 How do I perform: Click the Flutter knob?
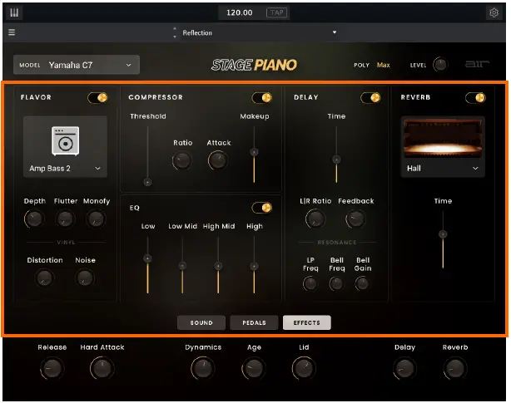[x=65, y=219]
